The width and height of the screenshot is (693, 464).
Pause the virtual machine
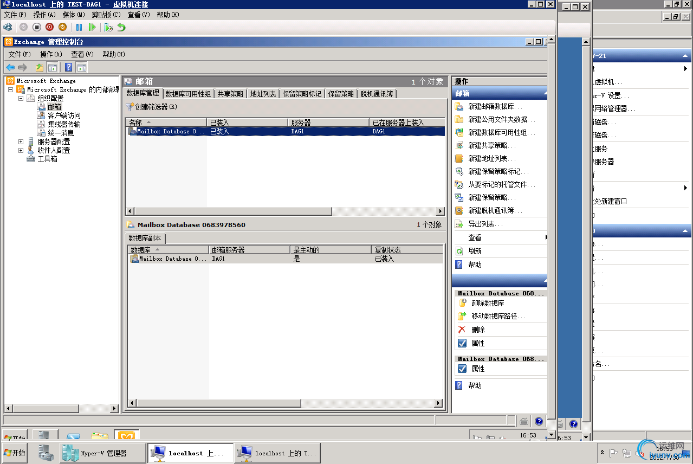(79, 27)
